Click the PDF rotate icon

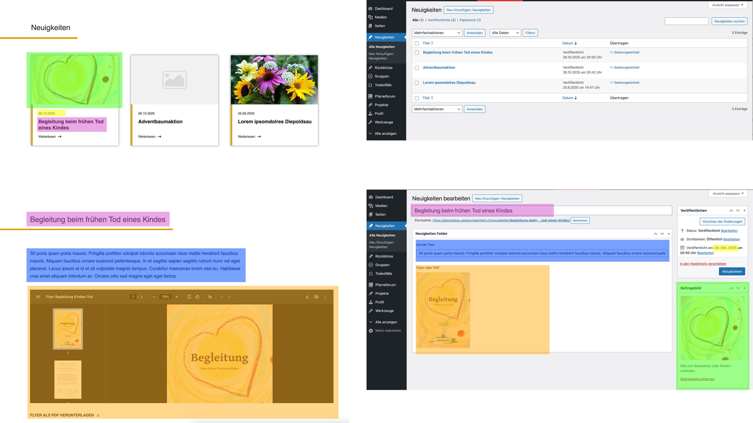pyautogui.click(x=197, y=297)
